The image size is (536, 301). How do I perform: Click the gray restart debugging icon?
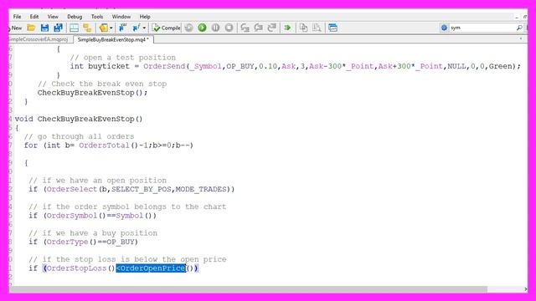coord(188,28)
